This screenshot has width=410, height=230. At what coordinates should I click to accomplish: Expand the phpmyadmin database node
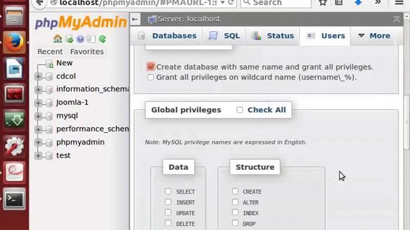[38, 142]
